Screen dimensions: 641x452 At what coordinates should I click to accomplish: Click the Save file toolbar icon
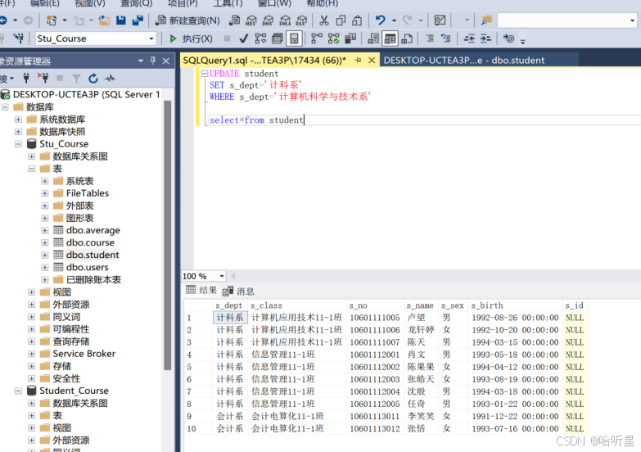point(120,20)
